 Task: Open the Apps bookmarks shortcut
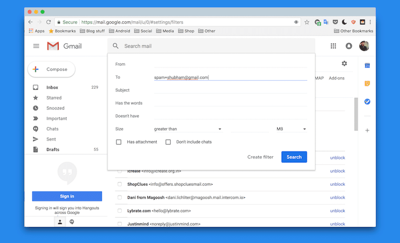pyautogui.click(x=37, y=31)
